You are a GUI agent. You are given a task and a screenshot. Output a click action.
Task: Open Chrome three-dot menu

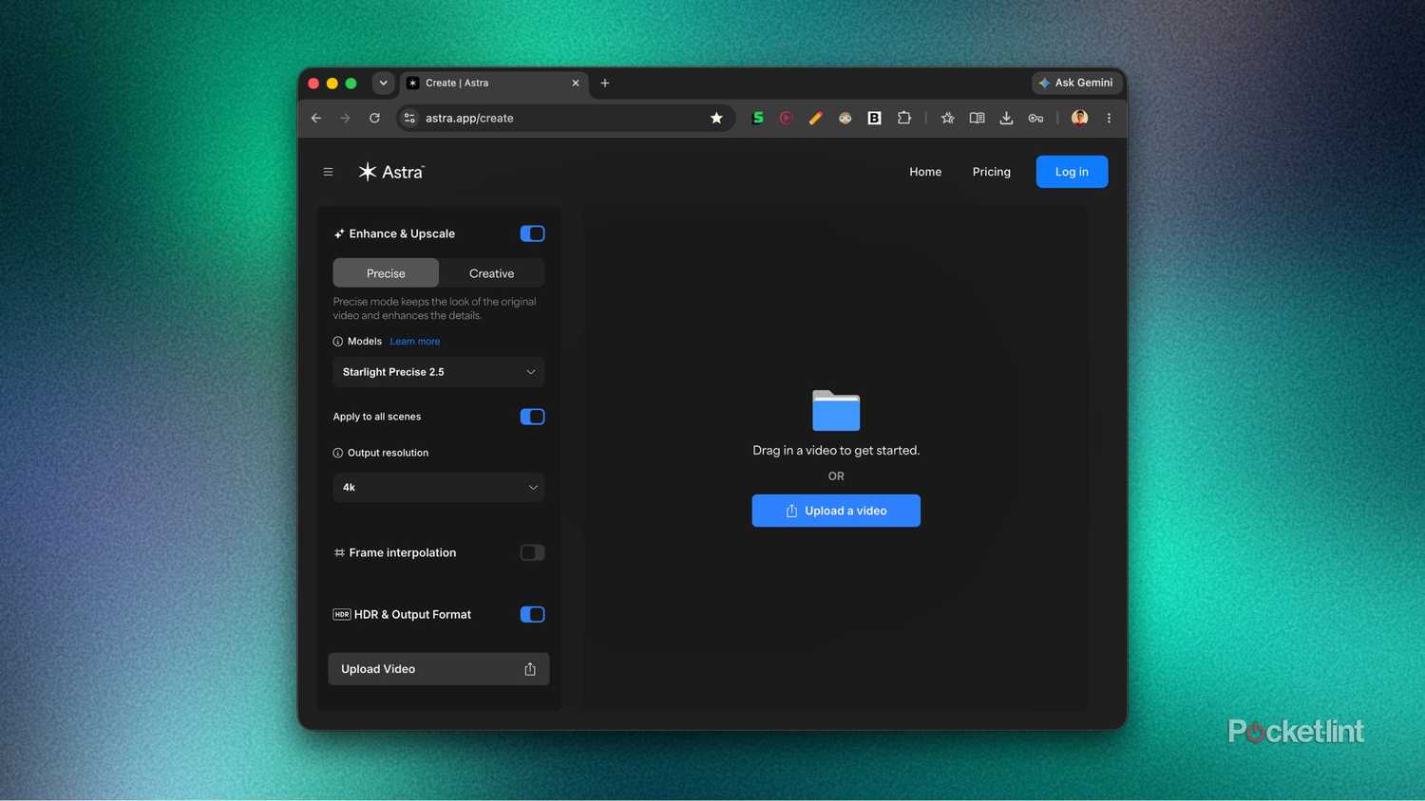[1109, 118]
